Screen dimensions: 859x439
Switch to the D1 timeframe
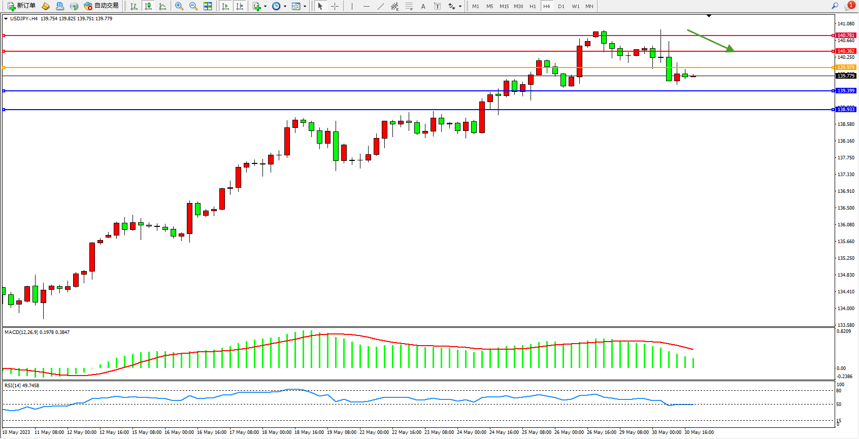click(561, 6)
